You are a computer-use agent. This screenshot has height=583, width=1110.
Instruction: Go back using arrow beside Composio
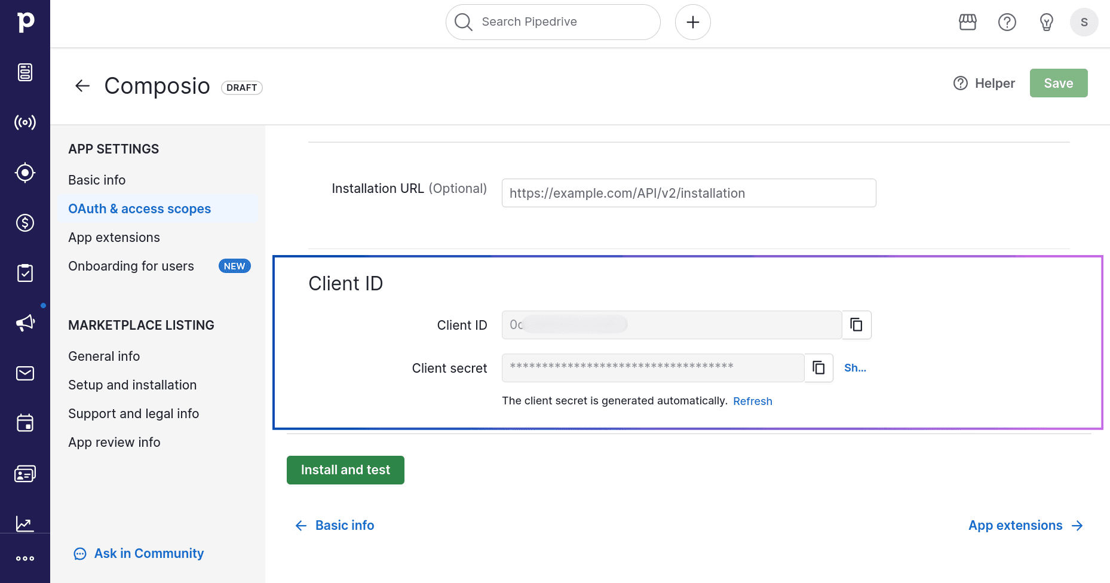pos(82,86)
